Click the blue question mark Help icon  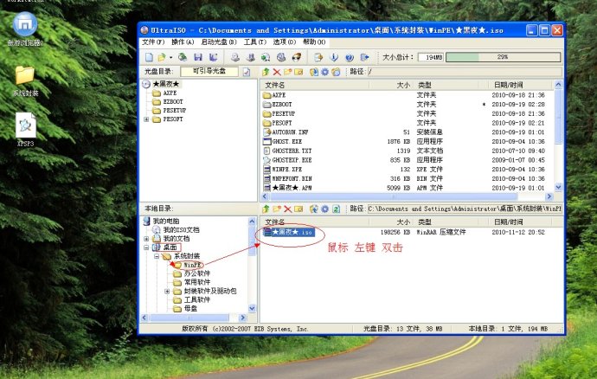(x=350, y=57)
